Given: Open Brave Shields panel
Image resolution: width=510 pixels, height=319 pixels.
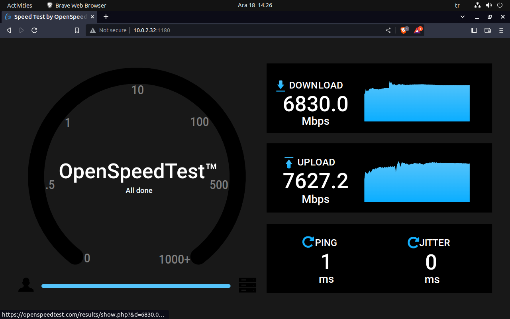Looking at the screenshot, I should click(x=404, y=30).
